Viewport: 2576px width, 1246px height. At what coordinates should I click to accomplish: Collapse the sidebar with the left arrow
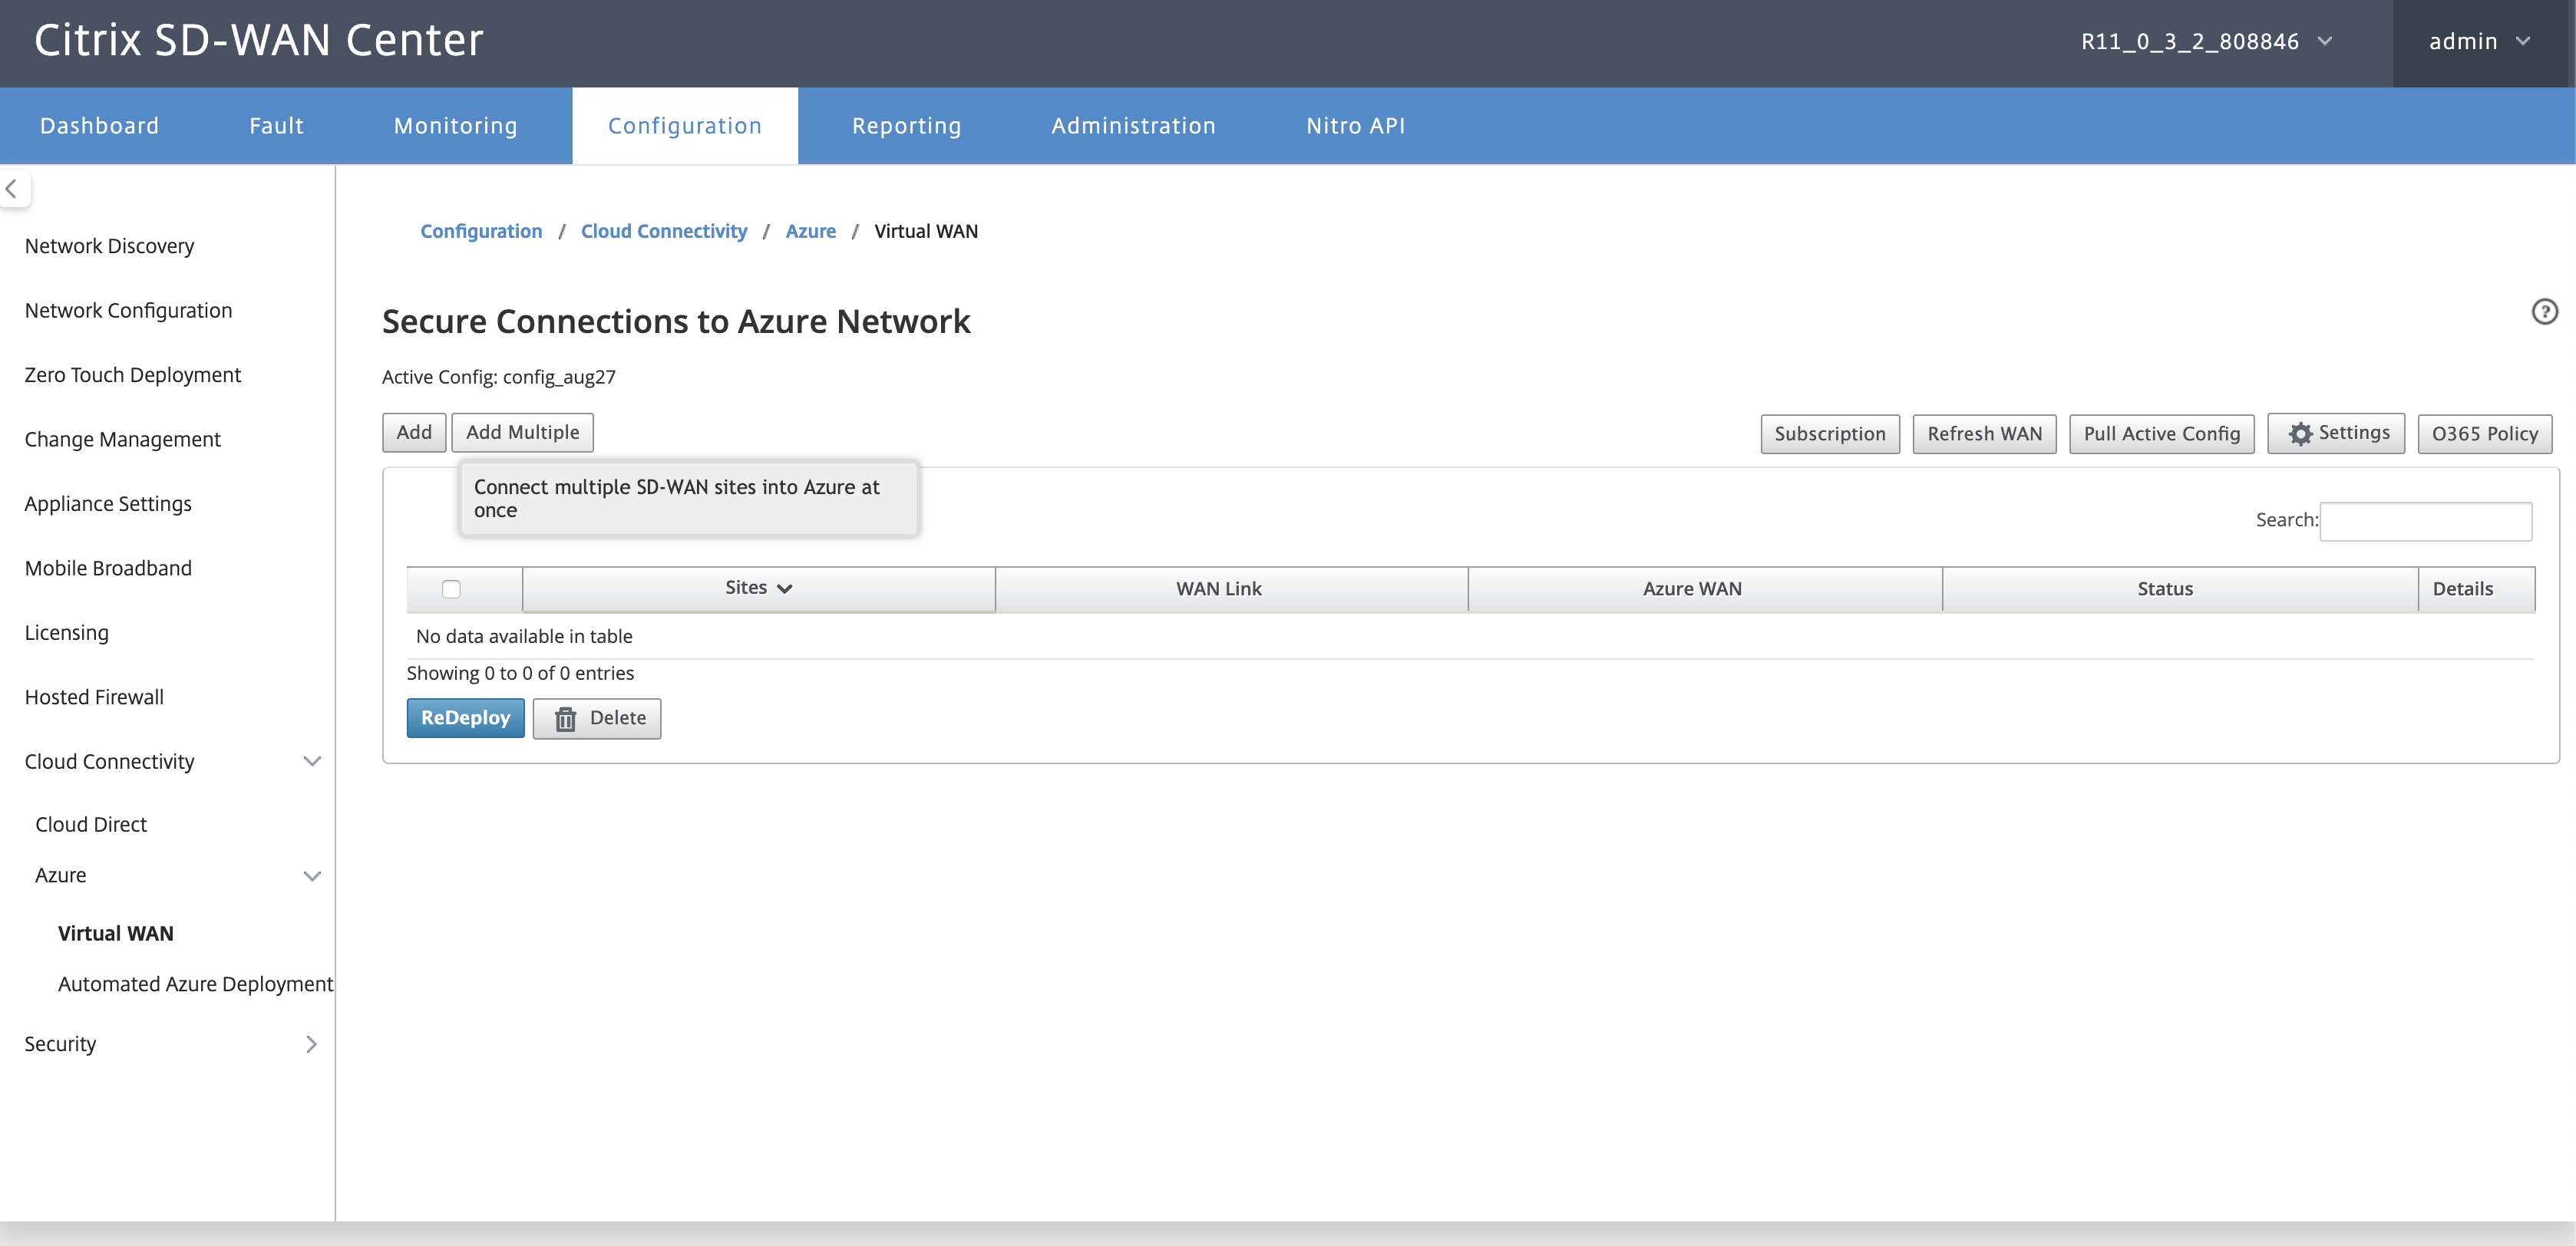coord(13,189)
